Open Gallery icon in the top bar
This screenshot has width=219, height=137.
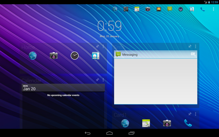click(159, 9)
